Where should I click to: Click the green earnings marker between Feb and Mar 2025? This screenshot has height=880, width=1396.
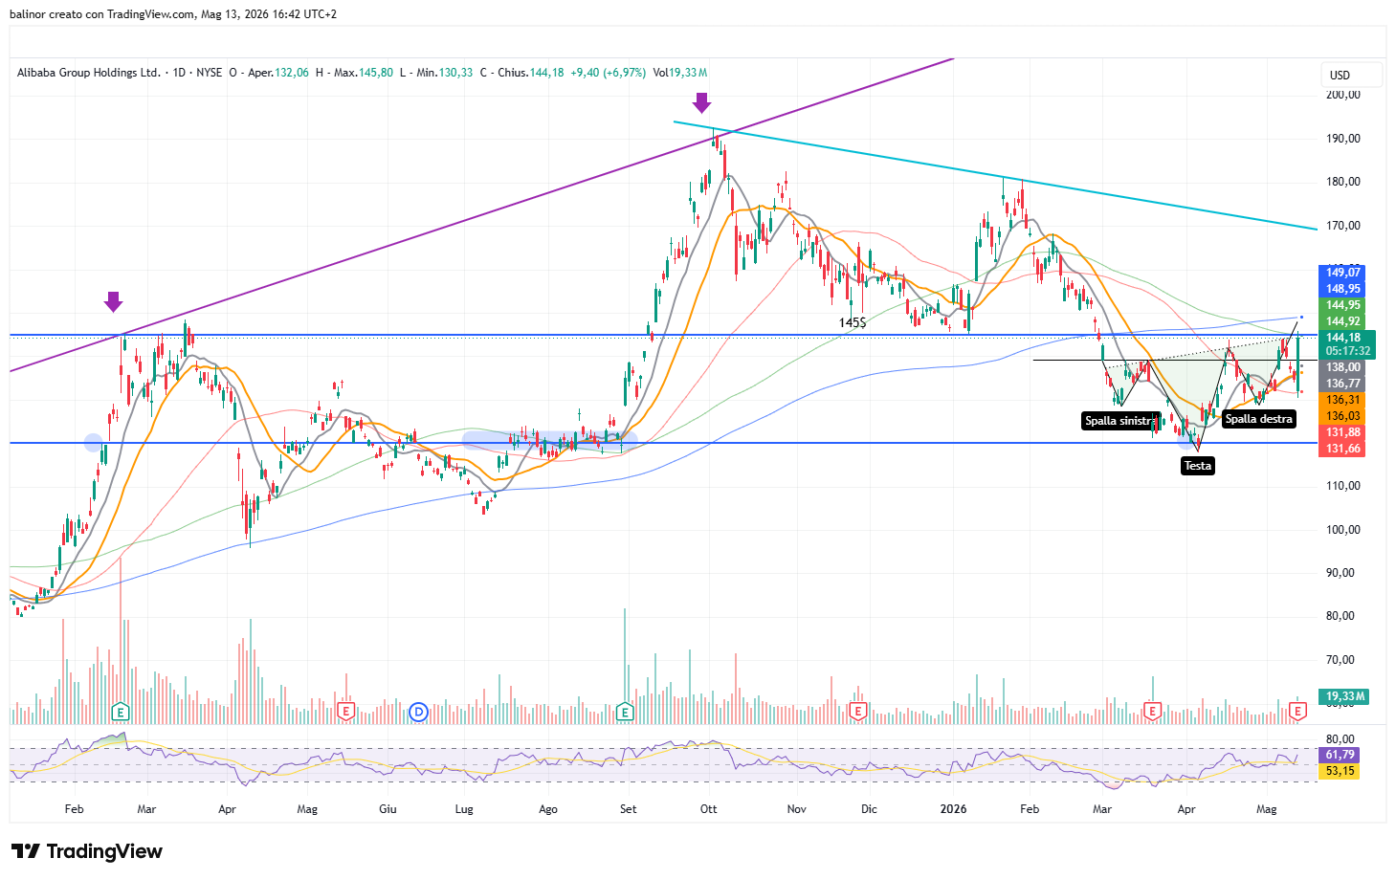tap(121, 712)
